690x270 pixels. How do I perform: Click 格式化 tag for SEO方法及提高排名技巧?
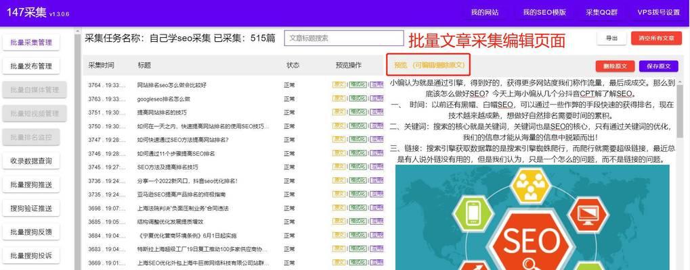358,167
